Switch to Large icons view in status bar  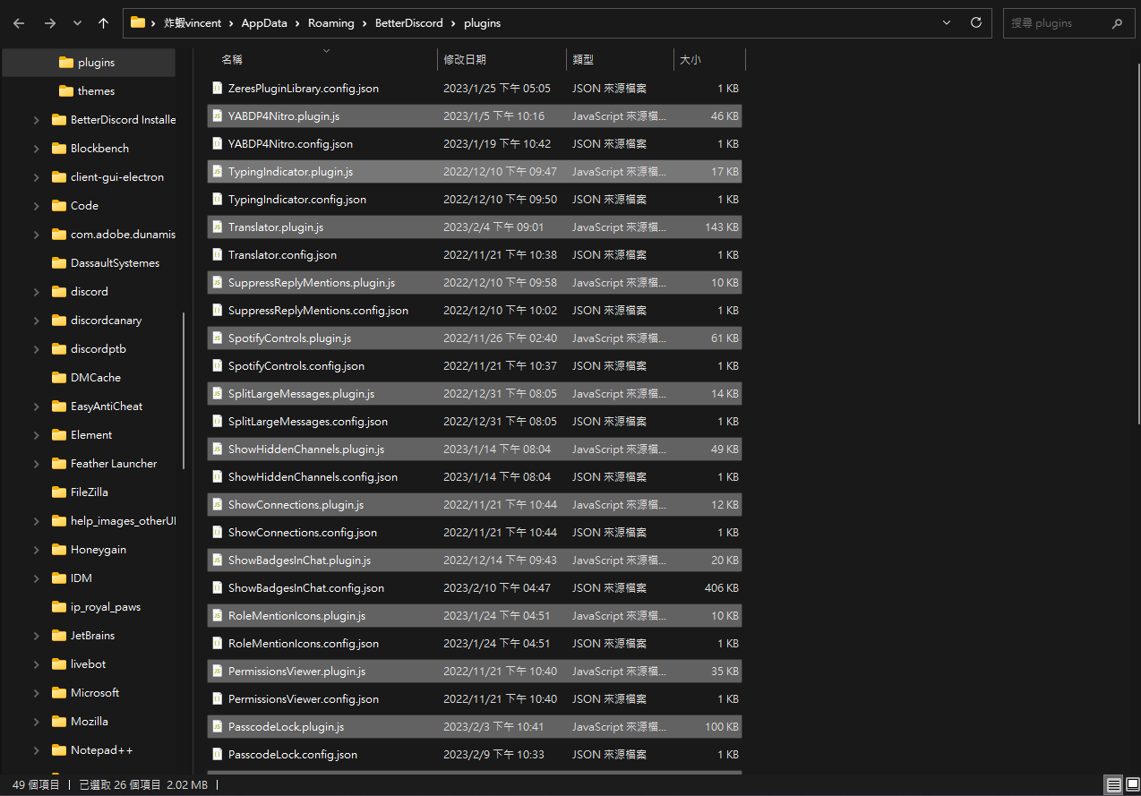tap(1131, 784)
